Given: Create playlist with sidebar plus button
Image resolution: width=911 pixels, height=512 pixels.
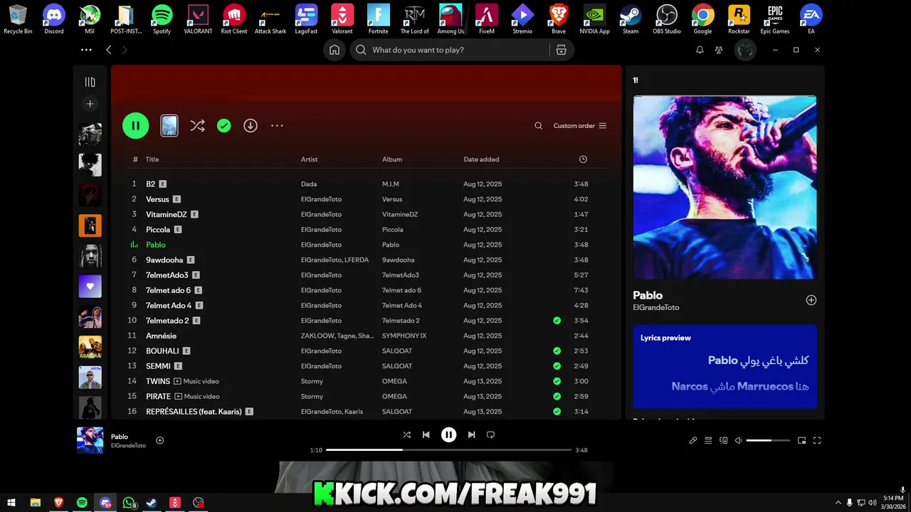Looking at the screenshot, I should (90, 104).
